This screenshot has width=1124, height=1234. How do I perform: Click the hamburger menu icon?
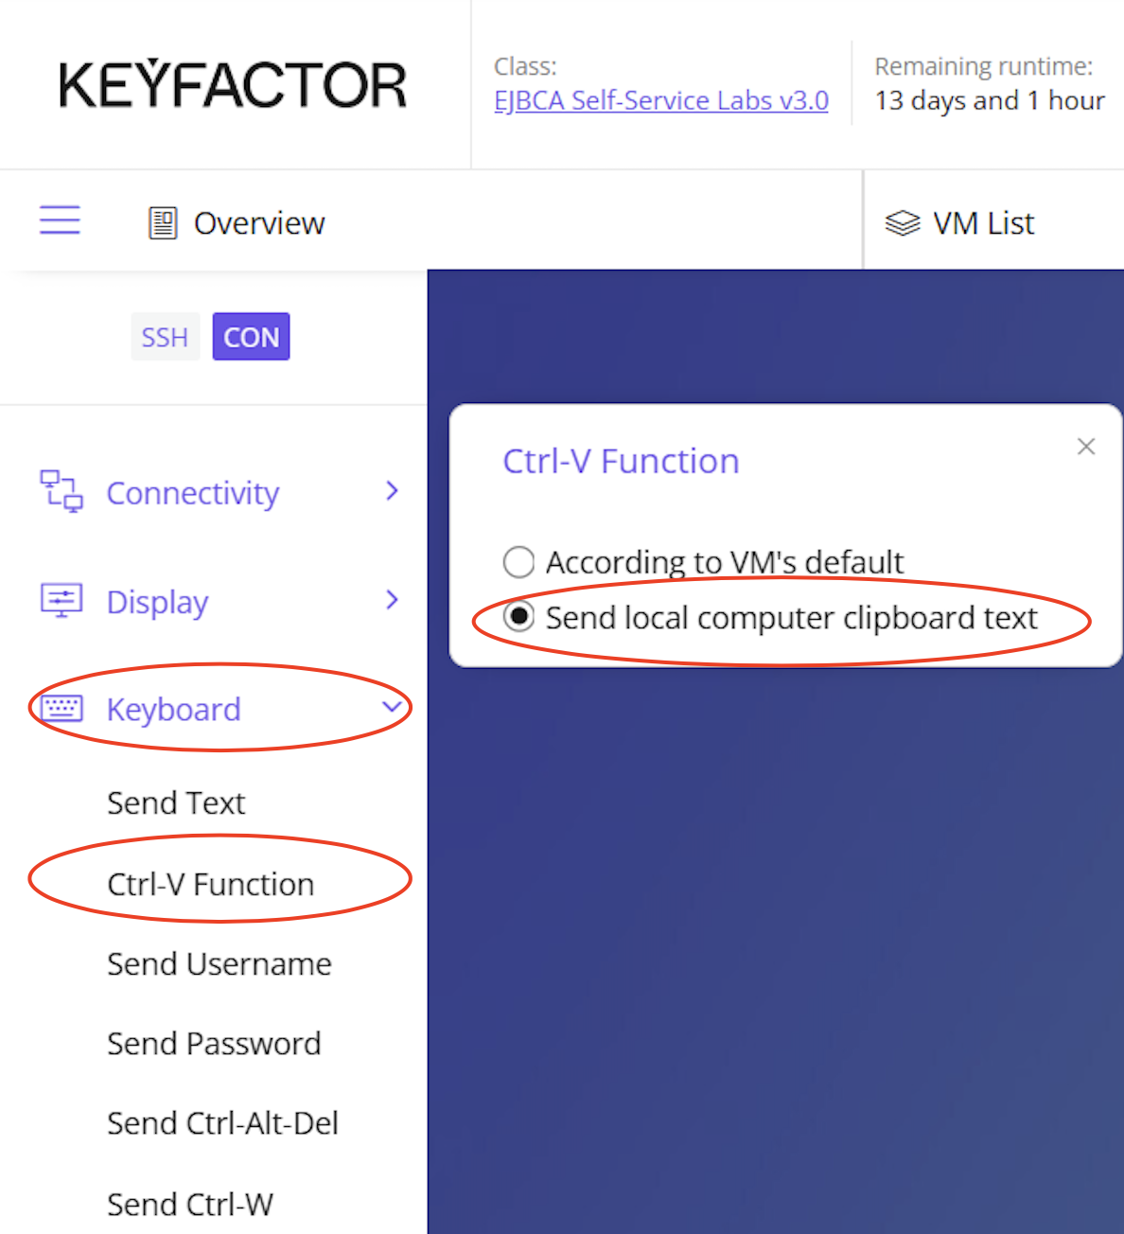[x=60, y=220]
